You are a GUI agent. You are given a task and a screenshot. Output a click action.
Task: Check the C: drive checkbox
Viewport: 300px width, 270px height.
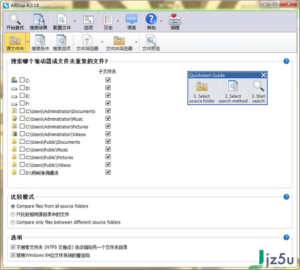click(x=22, y=80)
